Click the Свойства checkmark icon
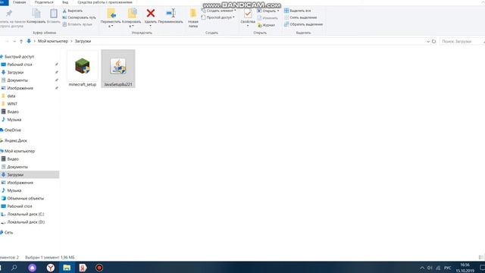Screen dimensions: 485x273 pyautogui.click(x=248, y=14)
